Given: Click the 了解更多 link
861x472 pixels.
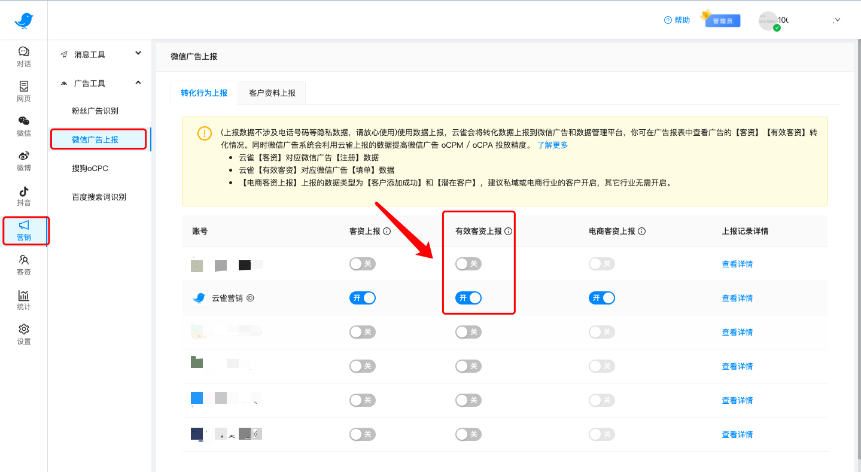Looking at the screenshot, I should pos(552,145).
